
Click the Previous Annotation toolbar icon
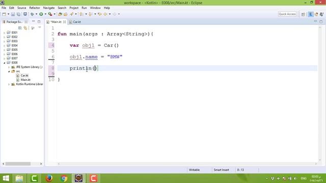click(90, 14)
